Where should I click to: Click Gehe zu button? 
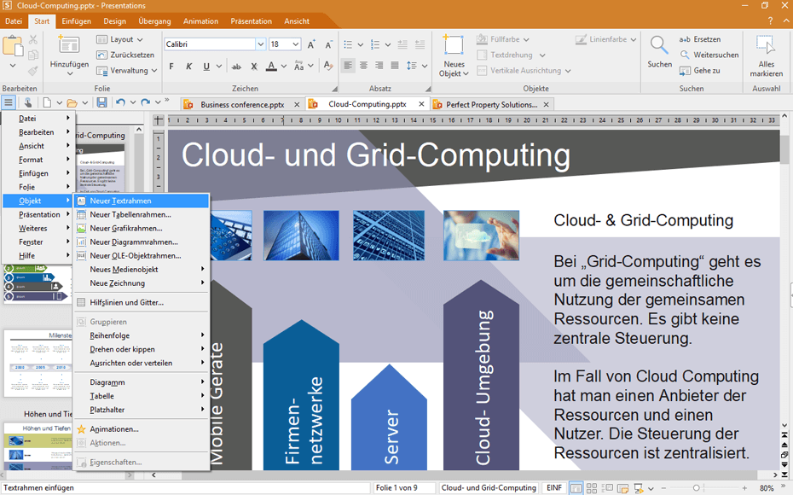700,70
